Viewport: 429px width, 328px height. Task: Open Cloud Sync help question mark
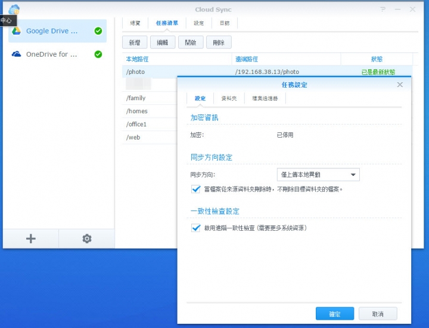(383, 10)
